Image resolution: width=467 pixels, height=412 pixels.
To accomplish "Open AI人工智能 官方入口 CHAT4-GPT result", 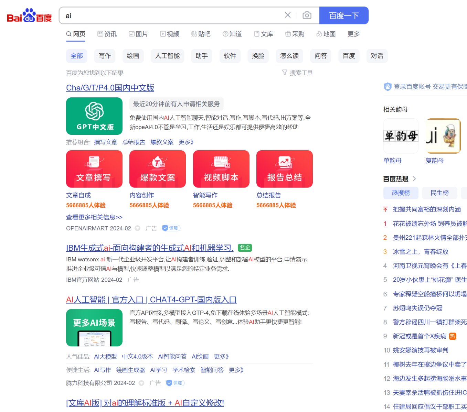I will click(151, 300).
